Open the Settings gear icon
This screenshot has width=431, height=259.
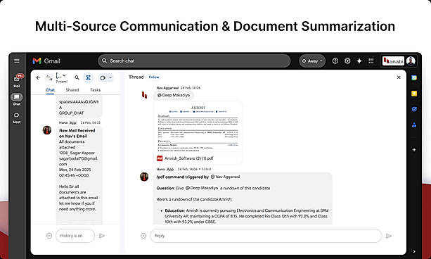click(x=347, y=61)
